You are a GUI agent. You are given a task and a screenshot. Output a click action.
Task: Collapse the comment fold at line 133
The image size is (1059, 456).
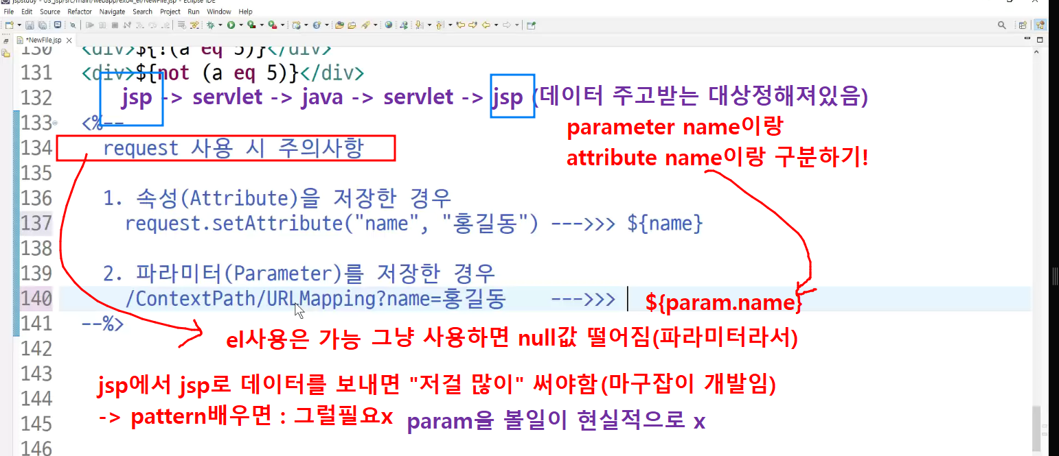click(x=55, y=123)
